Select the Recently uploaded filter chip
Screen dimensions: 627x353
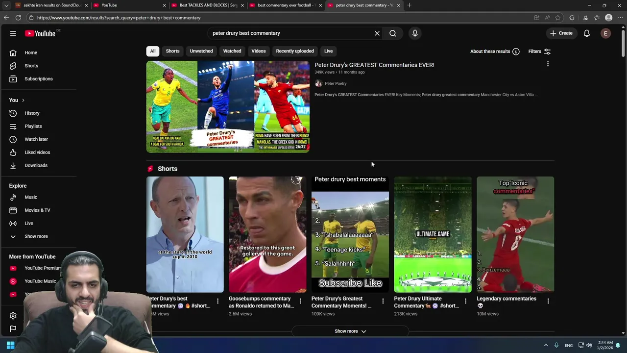click(x=295, y=51)
